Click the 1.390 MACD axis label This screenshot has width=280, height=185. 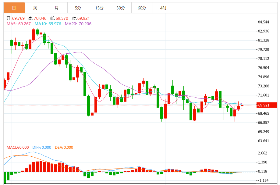(263, 162)
